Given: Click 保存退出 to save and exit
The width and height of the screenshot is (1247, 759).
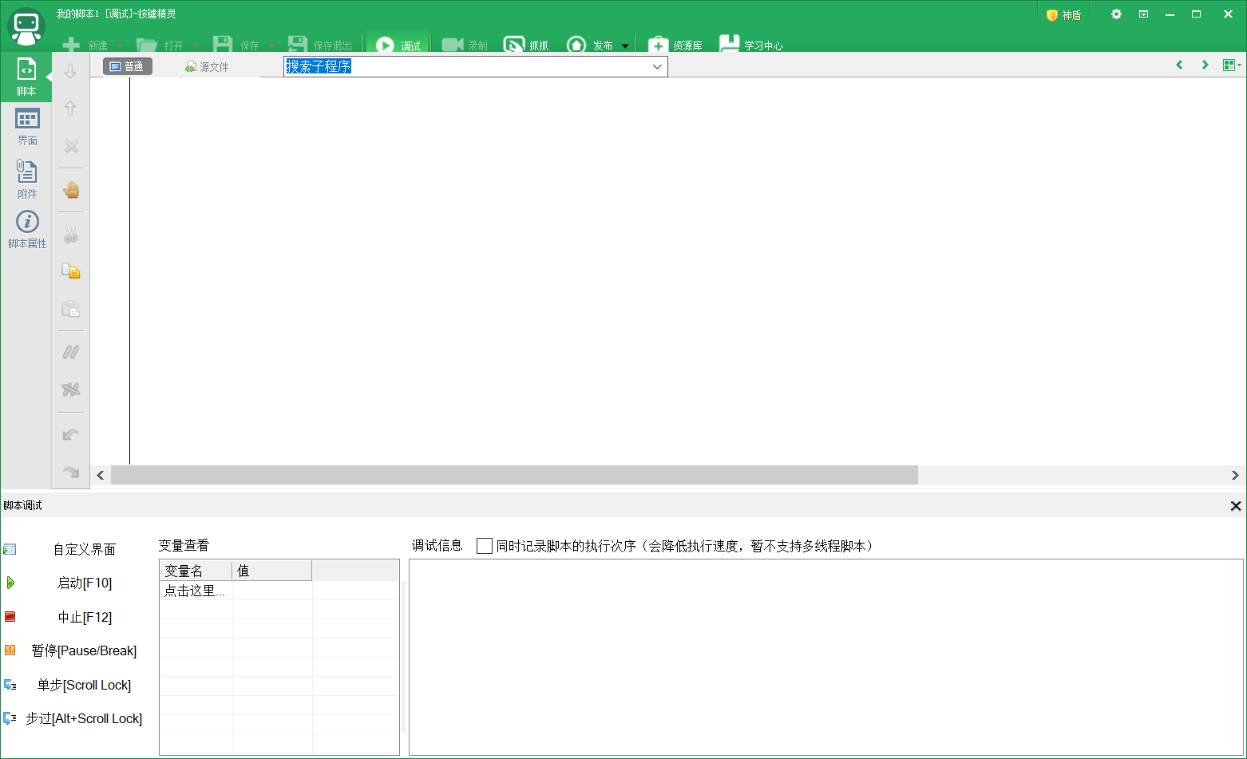Looking at the screenshot, I should pos(319,45).
